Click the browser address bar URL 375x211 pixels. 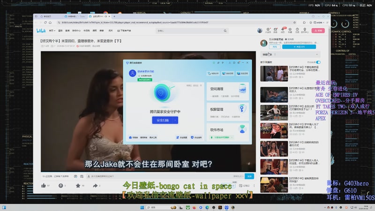pos(135,23)
